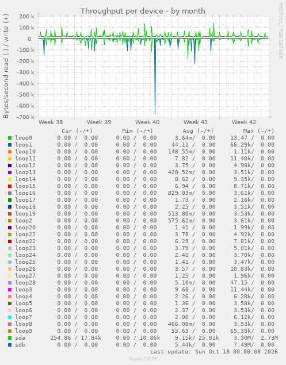The height and width of the screenshot is (365, 286).
Task: Click the loop1 average value '44.11 /'
Action: coord(183,145)
